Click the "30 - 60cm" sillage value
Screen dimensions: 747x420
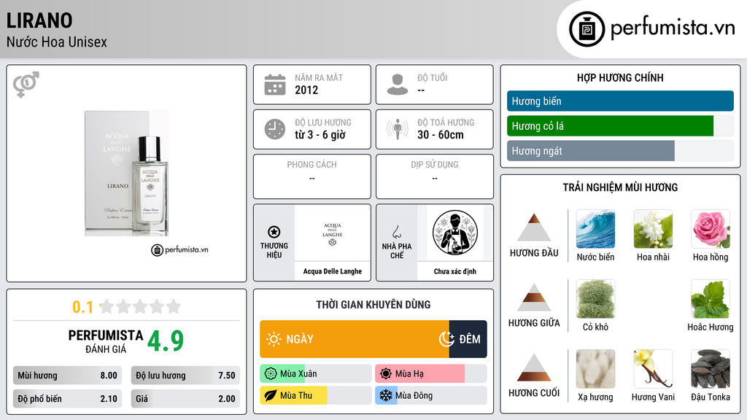click(441, 135)
